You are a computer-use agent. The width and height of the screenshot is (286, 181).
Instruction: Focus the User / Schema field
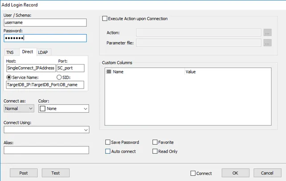45,23
